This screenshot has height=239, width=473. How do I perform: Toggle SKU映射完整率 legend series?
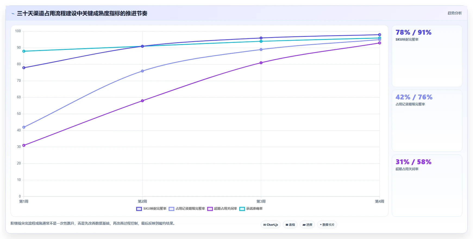pyautogui.click(x=151, y=209)
